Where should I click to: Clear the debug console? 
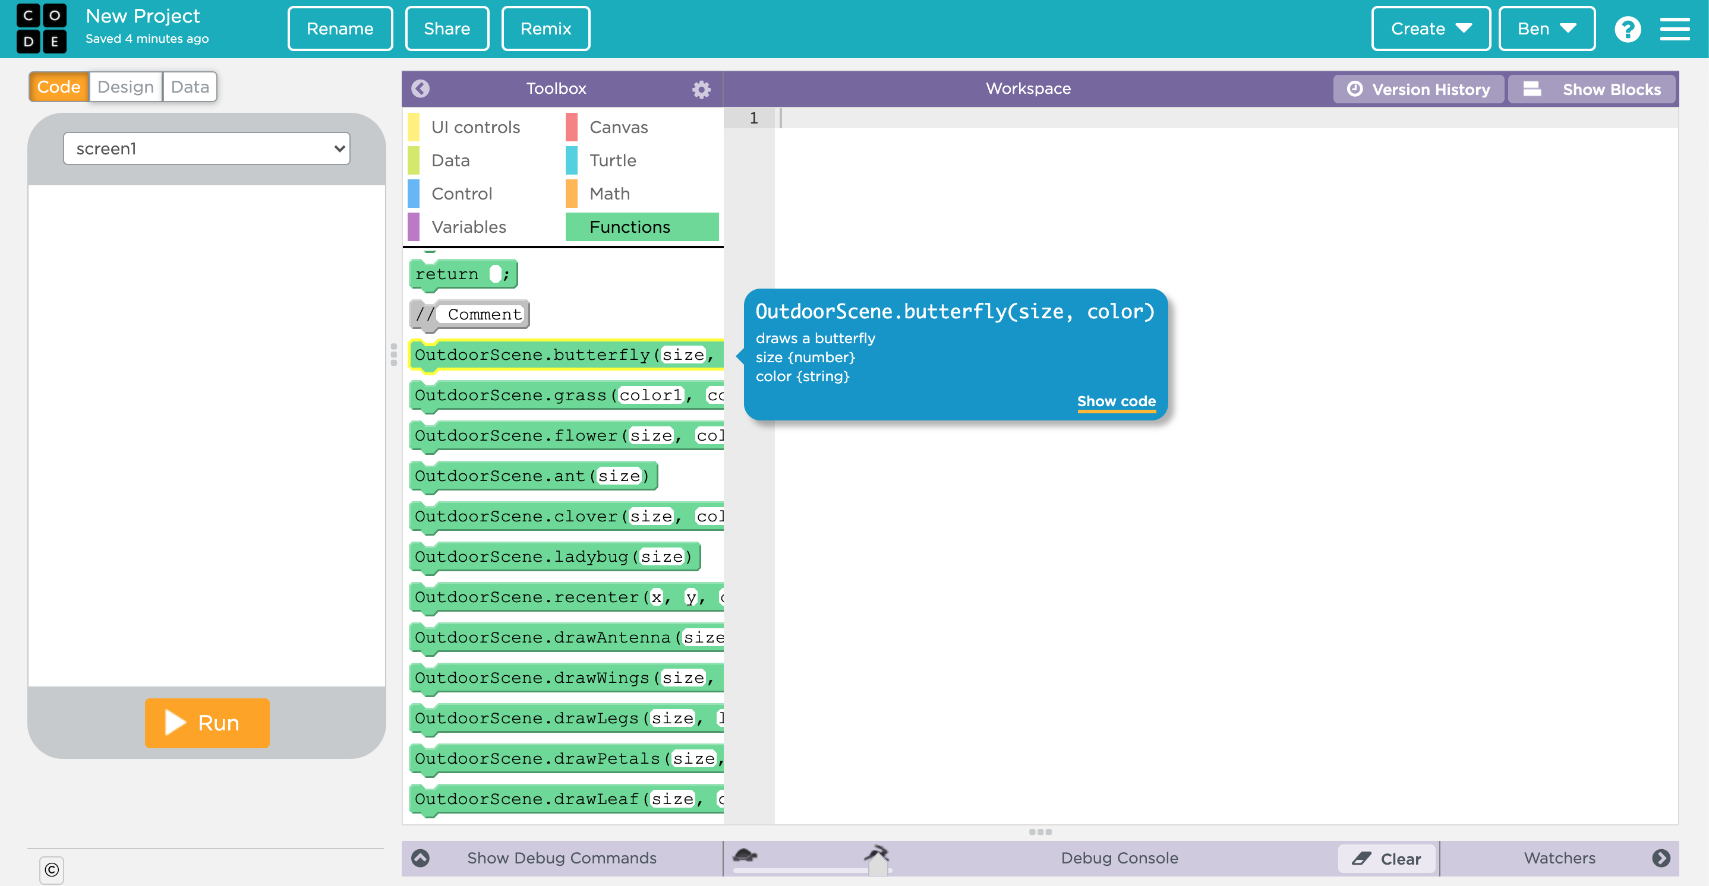click(1386, 858)
